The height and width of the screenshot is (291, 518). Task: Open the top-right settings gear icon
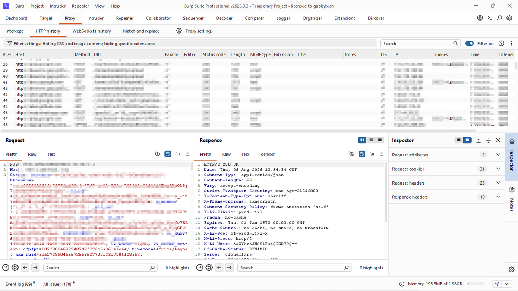click(509, 18)
